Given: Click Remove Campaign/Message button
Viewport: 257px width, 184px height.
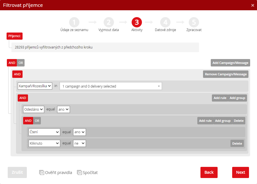Looking at the screenshot, I should (x=226, y=74).
